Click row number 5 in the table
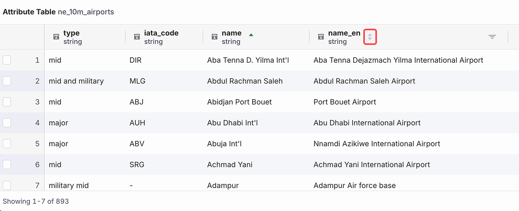This screenshot has width=519, height=211. pos(37,144)
